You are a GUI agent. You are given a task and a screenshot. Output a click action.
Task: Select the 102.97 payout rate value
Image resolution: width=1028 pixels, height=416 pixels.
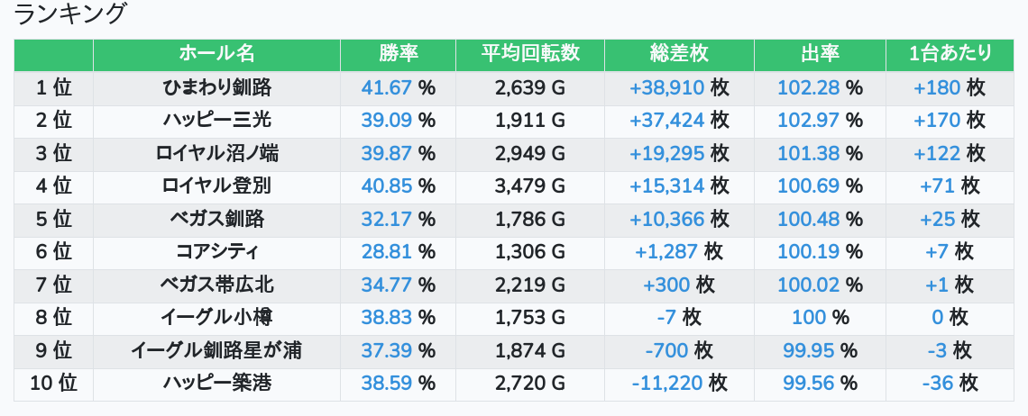click(x=808, y=121)
